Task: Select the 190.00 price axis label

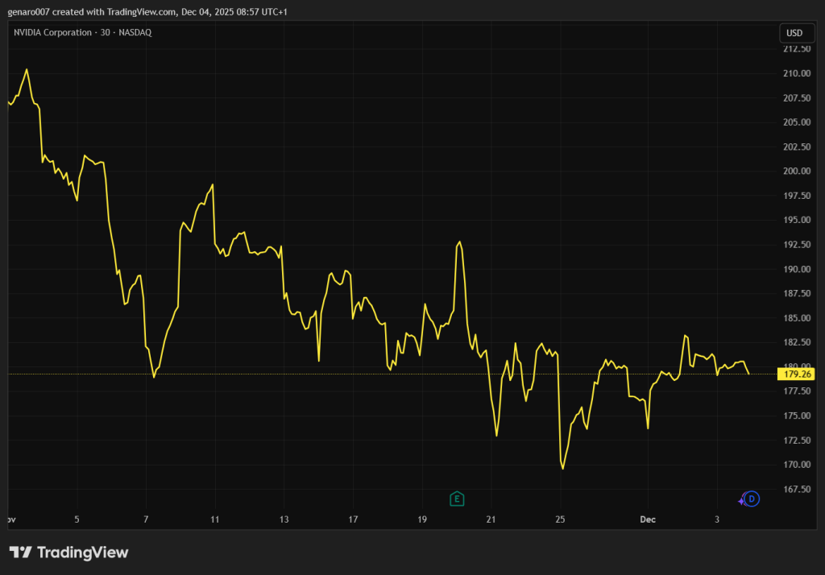Action: (x=796, y=269)
